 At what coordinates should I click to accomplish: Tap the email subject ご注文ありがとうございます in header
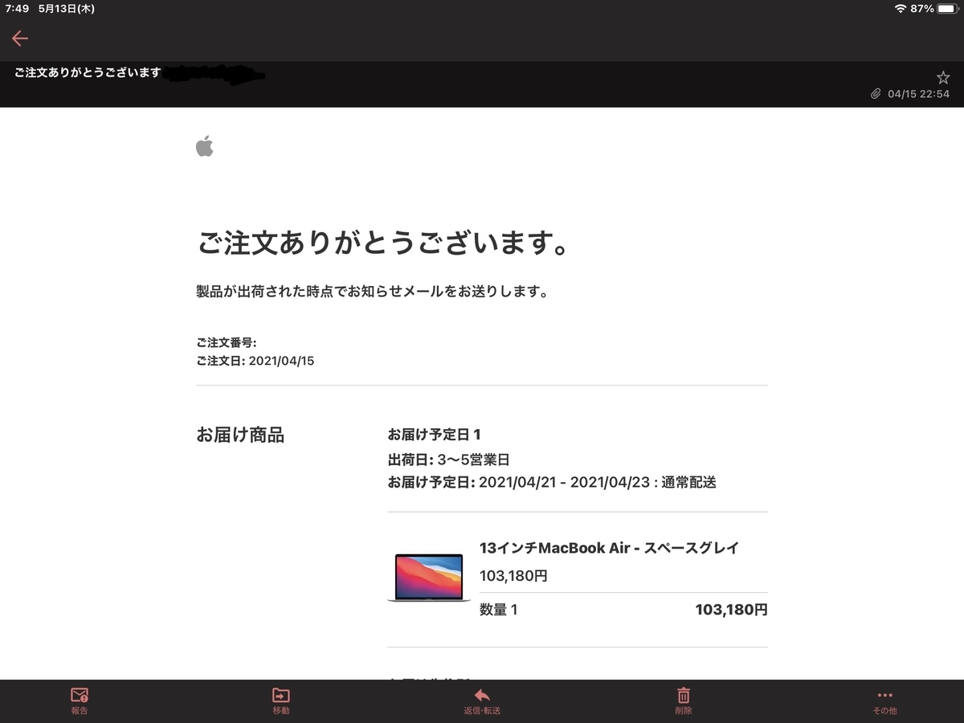tap(88, 73)
